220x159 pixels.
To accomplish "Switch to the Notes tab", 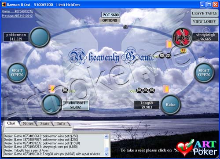I will [28, 124].
